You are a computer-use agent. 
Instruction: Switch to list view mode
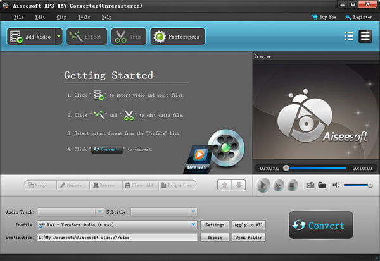348,37
